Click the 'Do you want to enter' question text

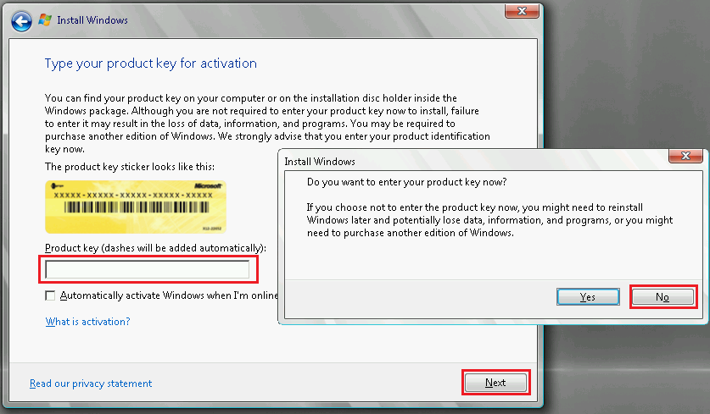(x=411, y=182)
